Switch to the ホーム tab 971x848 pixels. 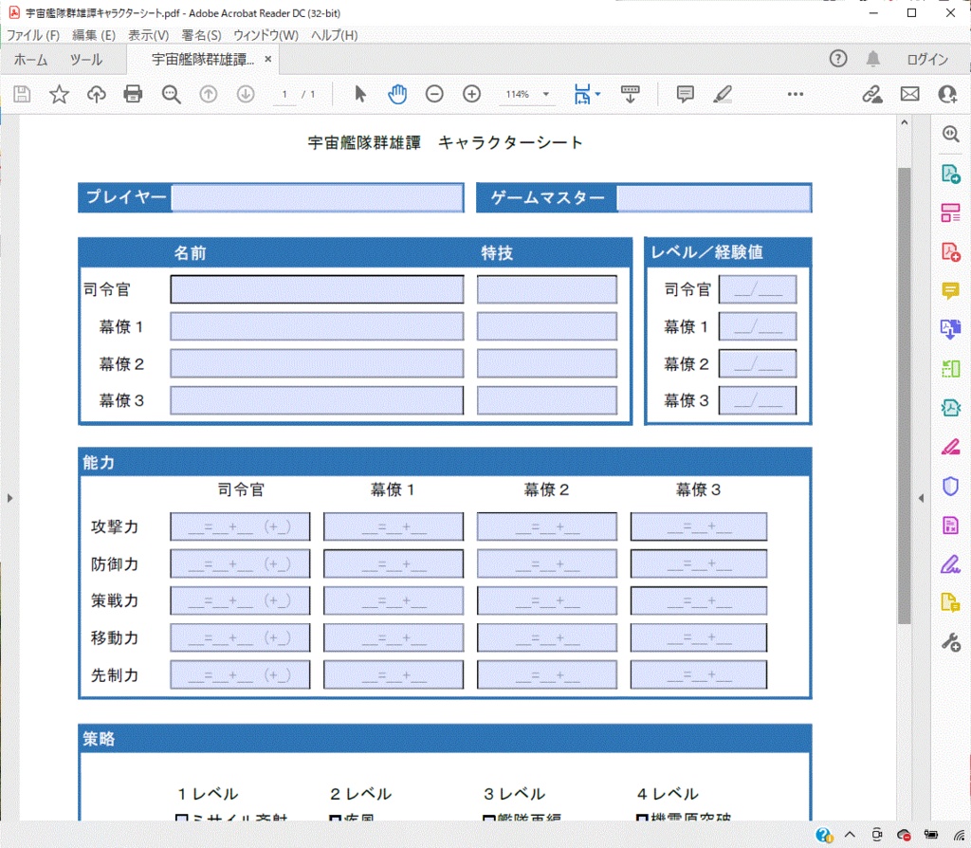coord(30,60)
